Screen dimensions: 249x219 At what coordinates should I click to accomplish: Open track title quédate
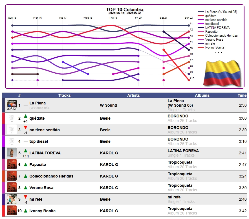[x=37, y=118]
